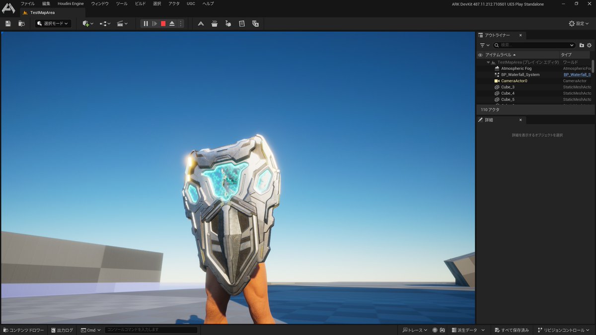The width and height of the screenshot is (596, 335).
Task: Create new folder in outliner
Action: click(582, 45)
